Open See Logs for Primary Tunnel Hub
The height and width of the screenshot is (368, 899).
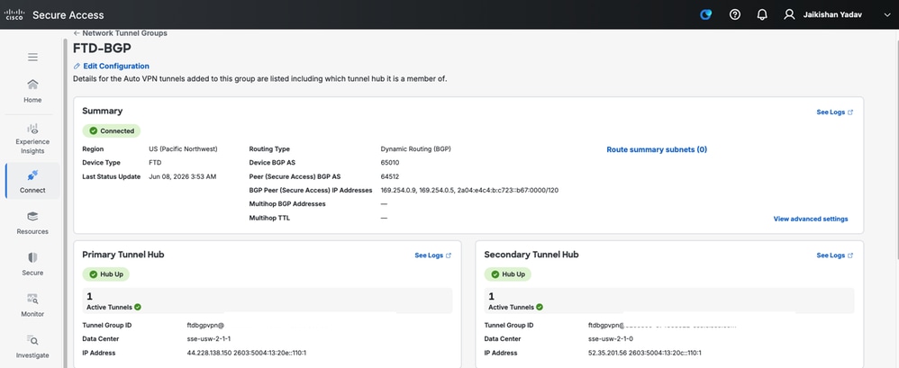coord(432,256)
